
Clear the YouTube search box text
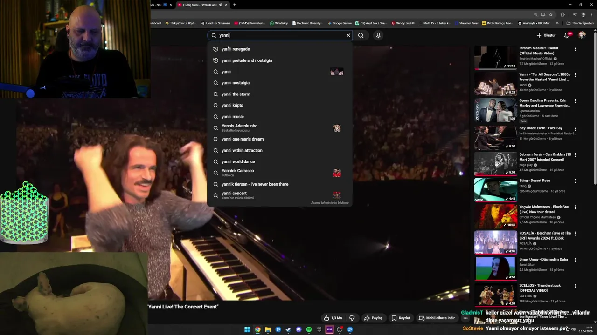[348, 35]
